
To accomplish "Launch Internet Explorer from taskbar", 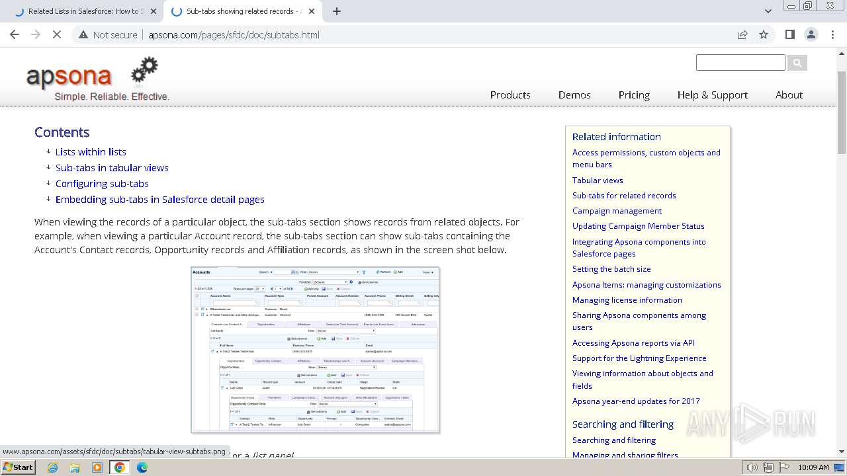I will click(53, 467).
